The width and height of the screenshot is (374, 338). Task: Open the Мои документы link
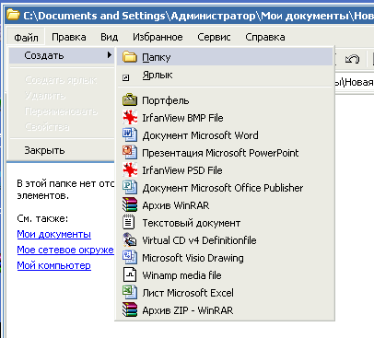pos(54,234)
